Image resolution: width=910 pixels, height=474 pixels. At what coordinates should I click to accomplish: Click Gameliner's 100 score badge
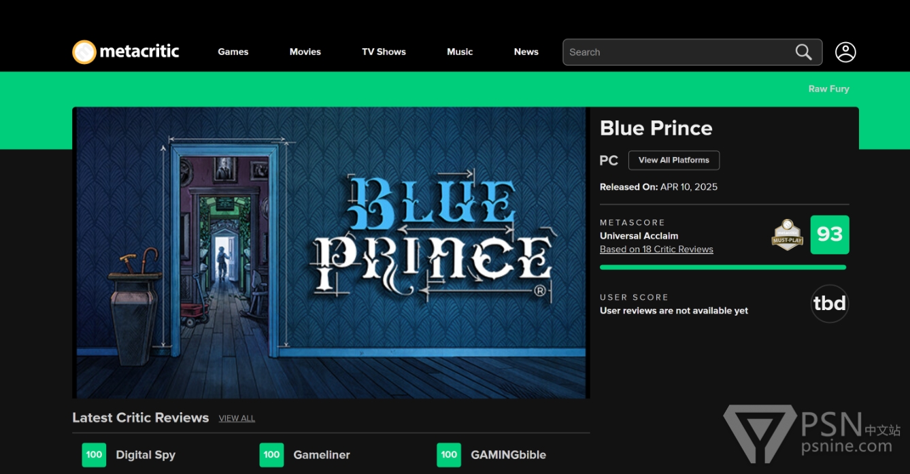tap(271, 455)
